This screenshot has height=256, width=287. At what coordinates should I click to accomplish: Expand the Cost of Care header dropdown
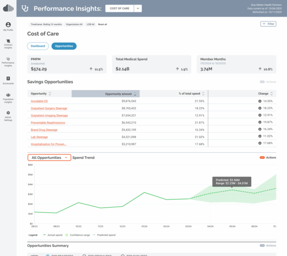click(x=138, y=8)
